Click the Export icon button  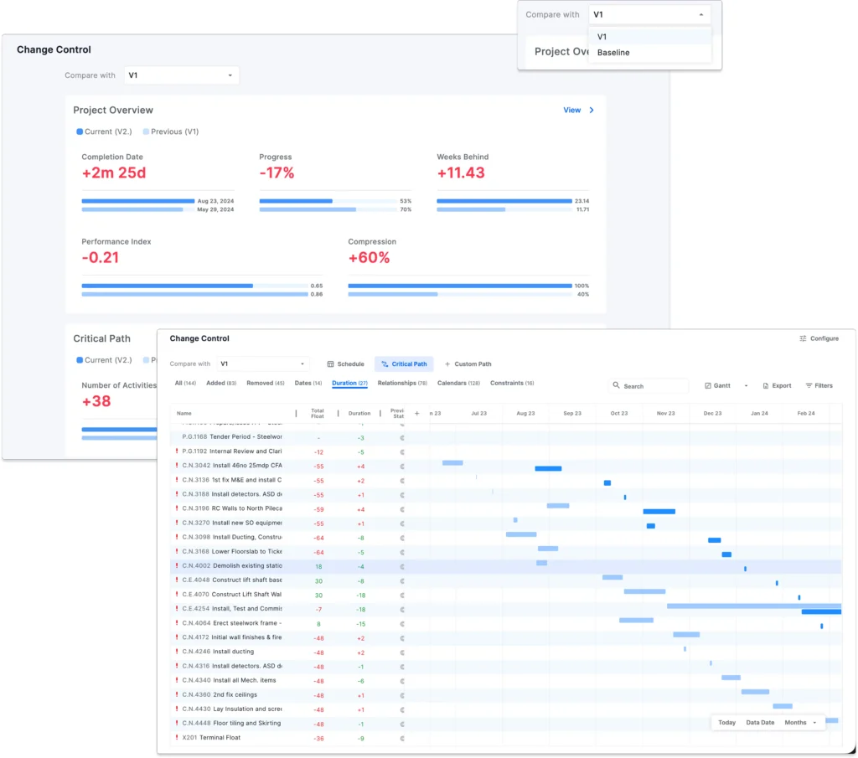pyautogui.click(x=766, y=386)
